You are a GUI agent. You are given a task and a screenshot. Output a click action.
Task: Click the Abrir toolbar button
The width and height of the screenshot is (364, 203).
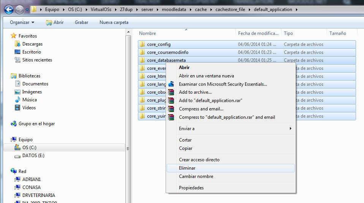(55, 22)
